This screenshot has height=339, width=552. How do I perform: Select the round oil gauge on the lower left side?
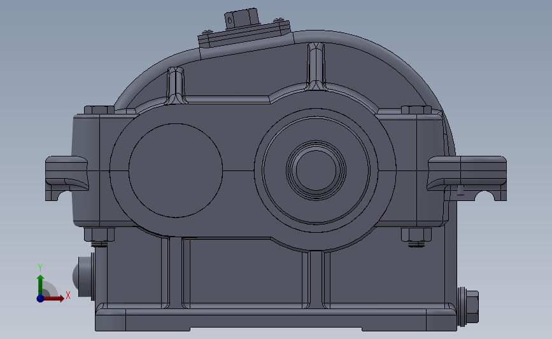pyautogui.click(x=83, y=276)
